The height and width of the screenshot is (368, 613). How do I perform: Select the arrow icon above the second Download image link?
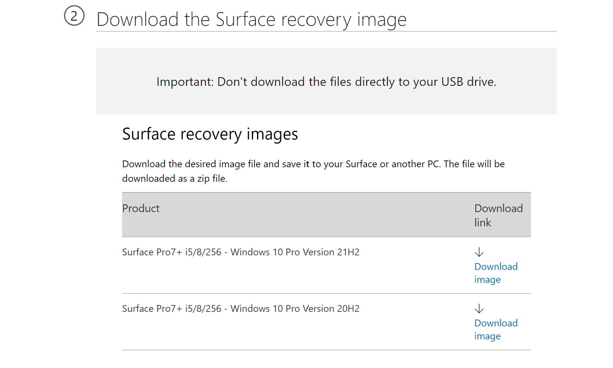tap(479, 309)
